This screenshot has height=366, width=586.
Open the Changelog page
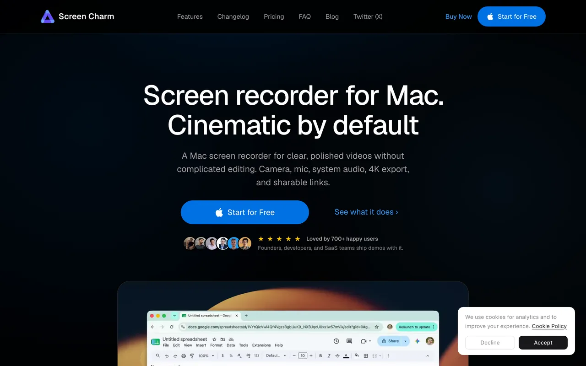[233, 16]
